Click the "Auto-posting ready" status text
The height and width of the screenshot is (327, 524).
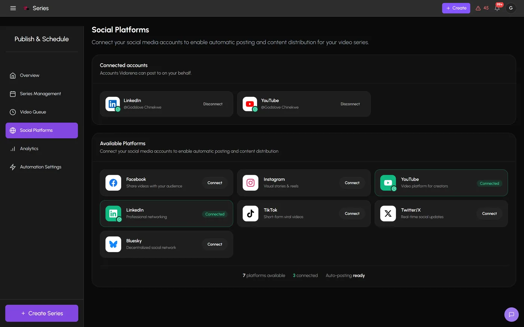click(345, 275)
